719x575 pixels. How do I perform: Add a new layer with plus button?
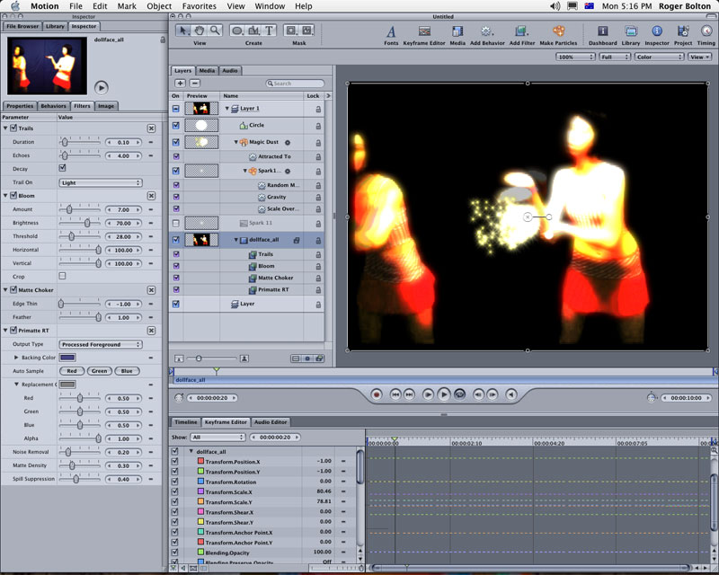pyautogui.click(x=181, y=83)
